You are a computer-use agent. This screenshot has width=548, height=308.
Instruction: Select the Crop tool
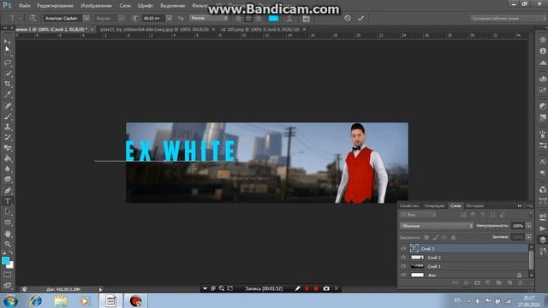pos(8,84)
